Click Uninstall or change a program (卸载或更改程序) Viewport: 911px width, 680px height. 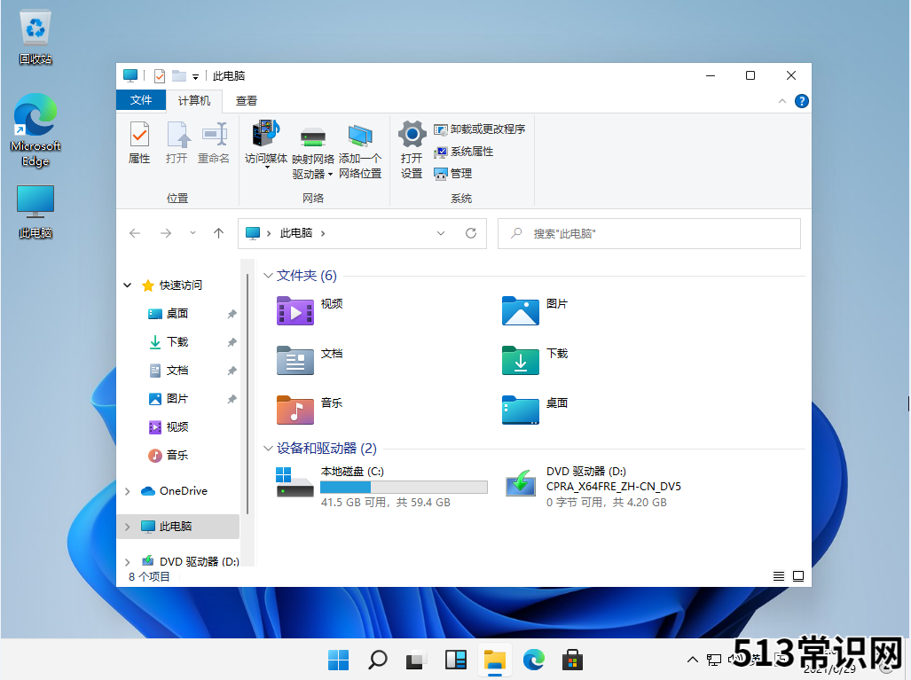point(479,129)
